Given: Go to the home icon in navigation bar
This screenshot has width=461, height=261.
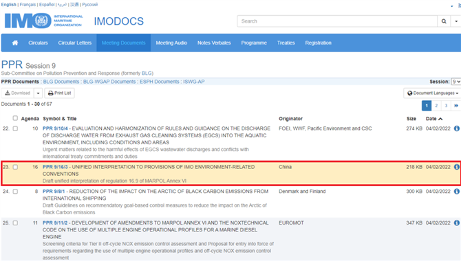Looking at the screenshot, I should click(15, 43).
